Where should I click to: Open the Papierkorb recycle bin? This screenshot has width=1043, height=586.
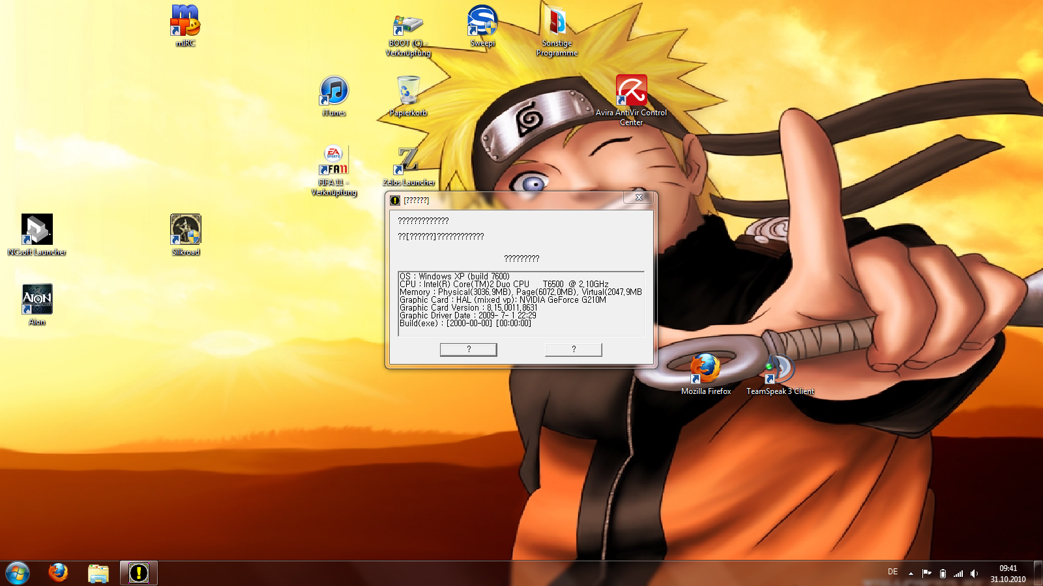[x=408, y=91]
